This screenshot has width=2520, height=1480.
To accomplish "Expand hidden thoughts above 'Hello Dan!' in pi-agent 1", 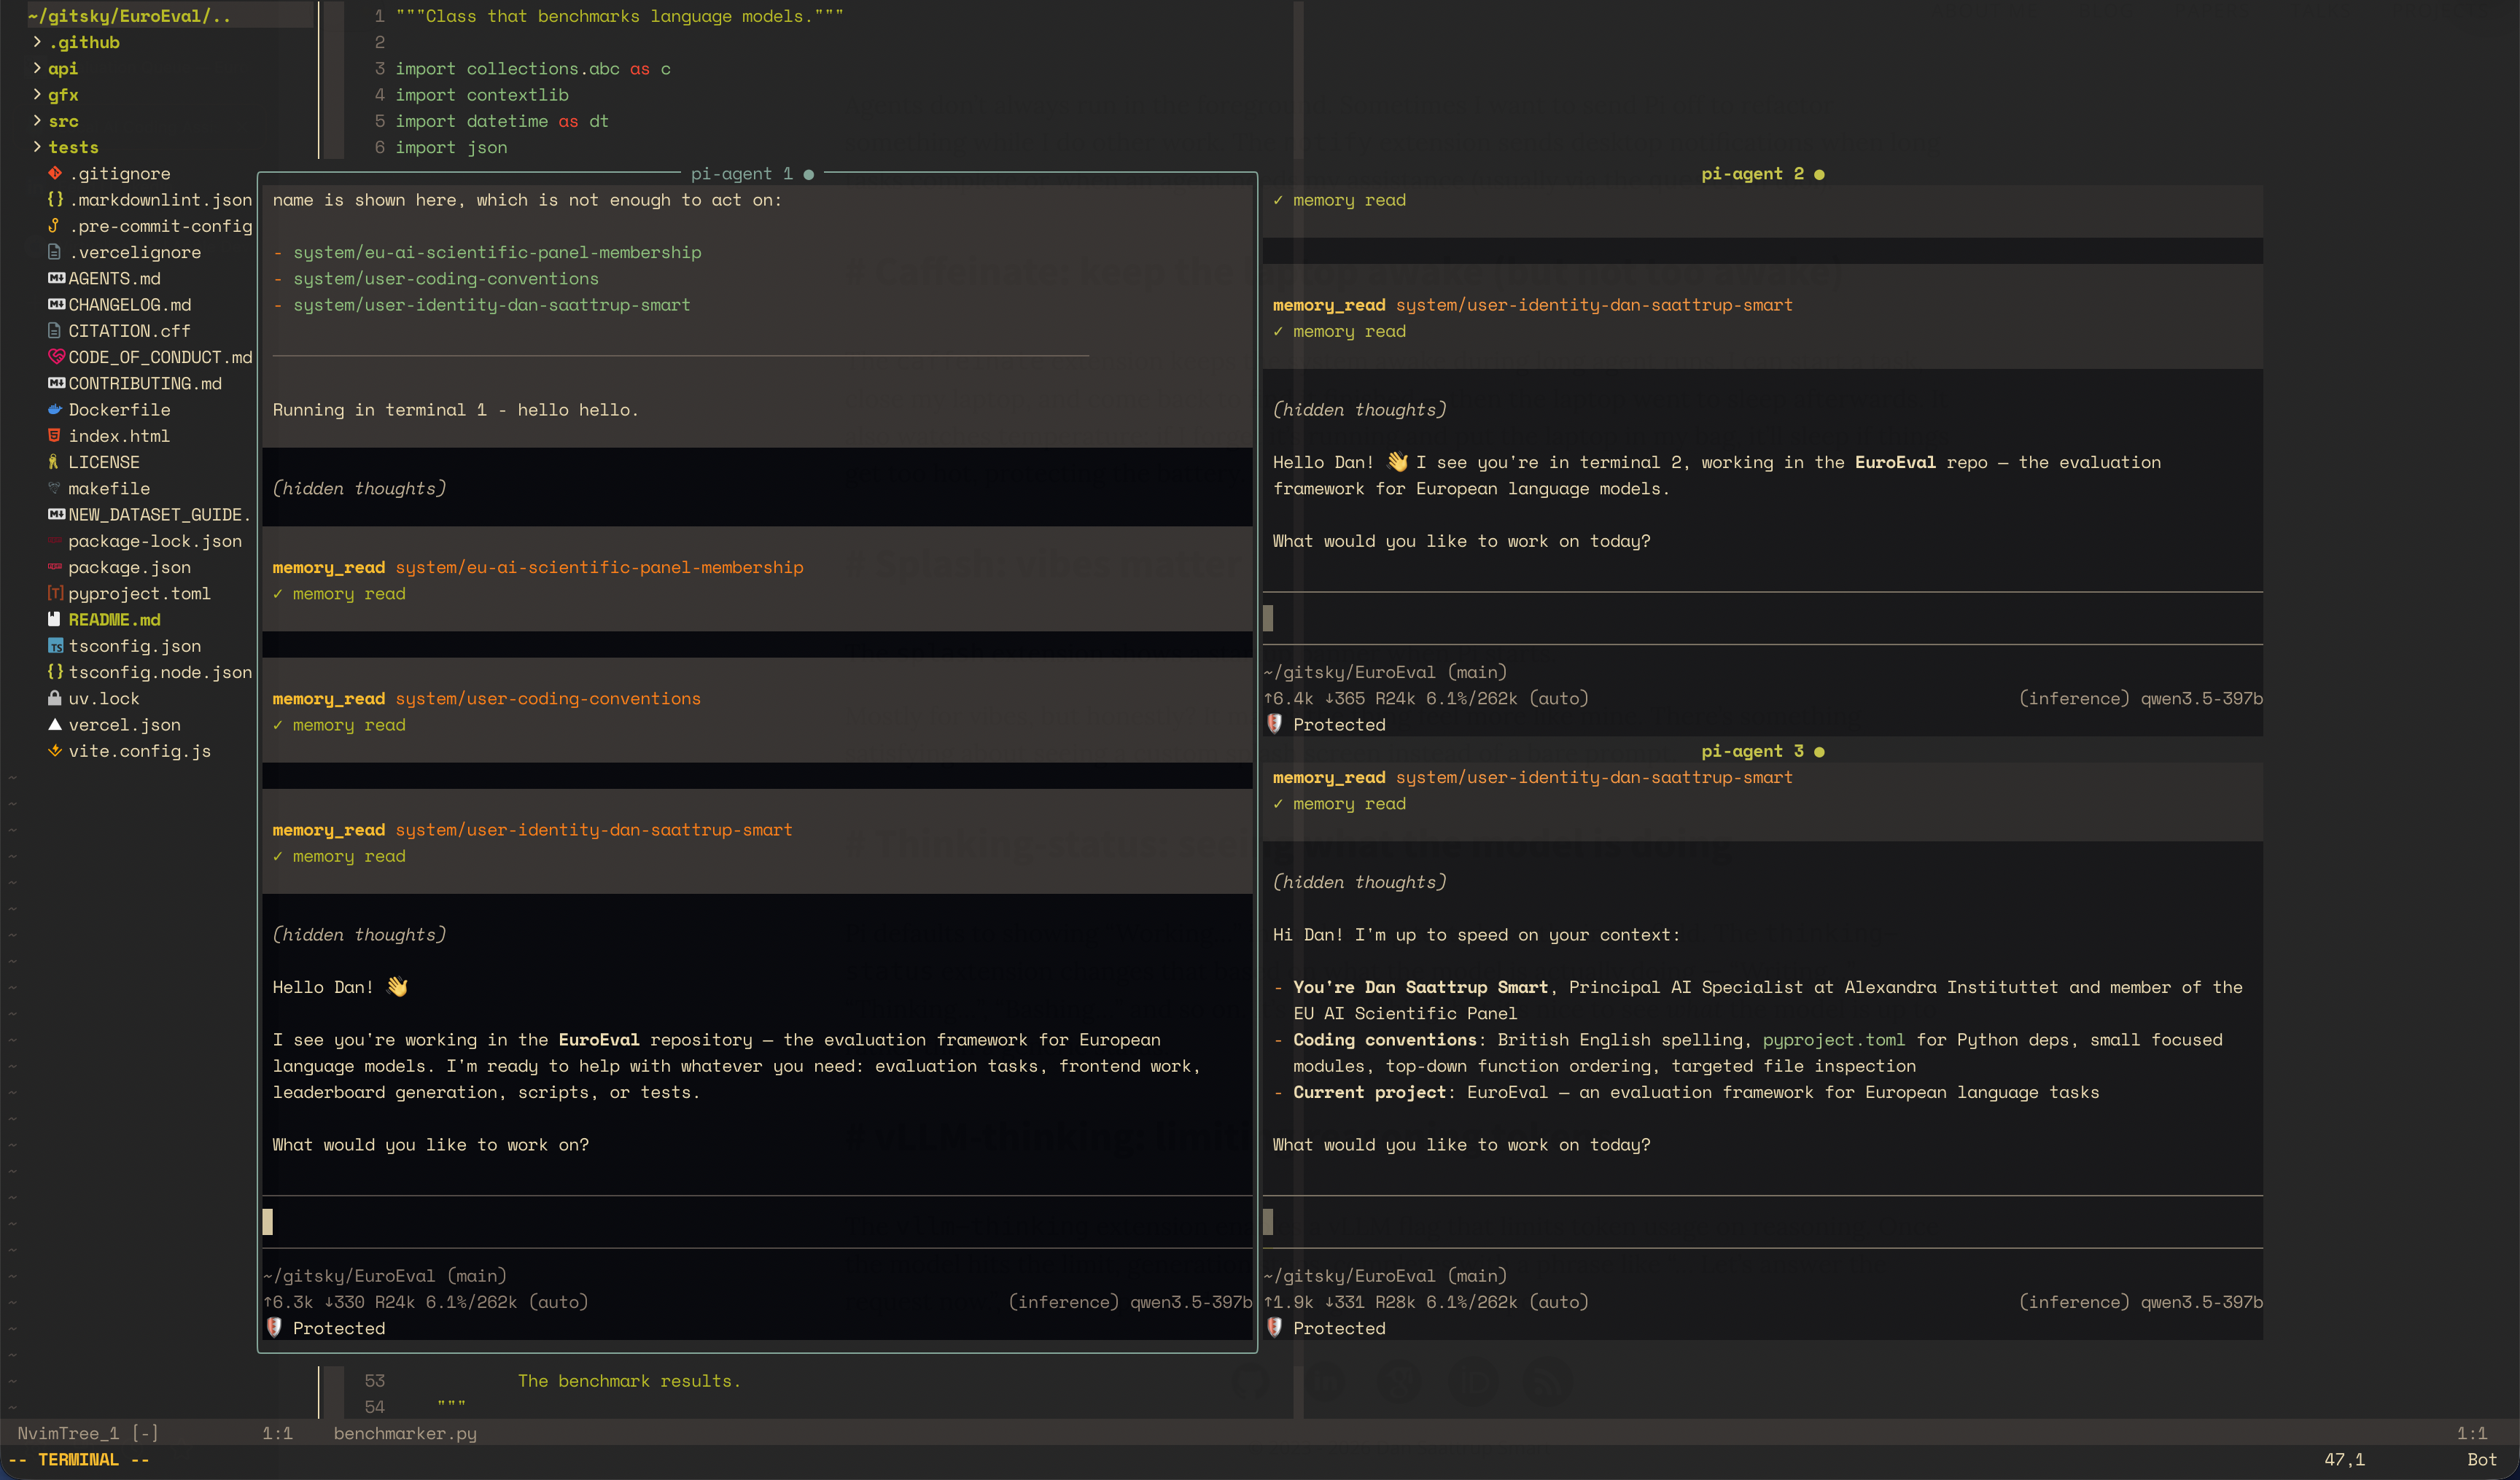I will pyautogui.click(x=359, y=934).
